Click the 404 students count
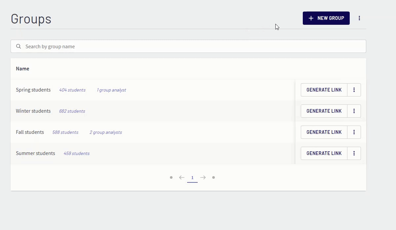This screenshot has height=230, width=396. pyautogui.click(x=72, y=90)
